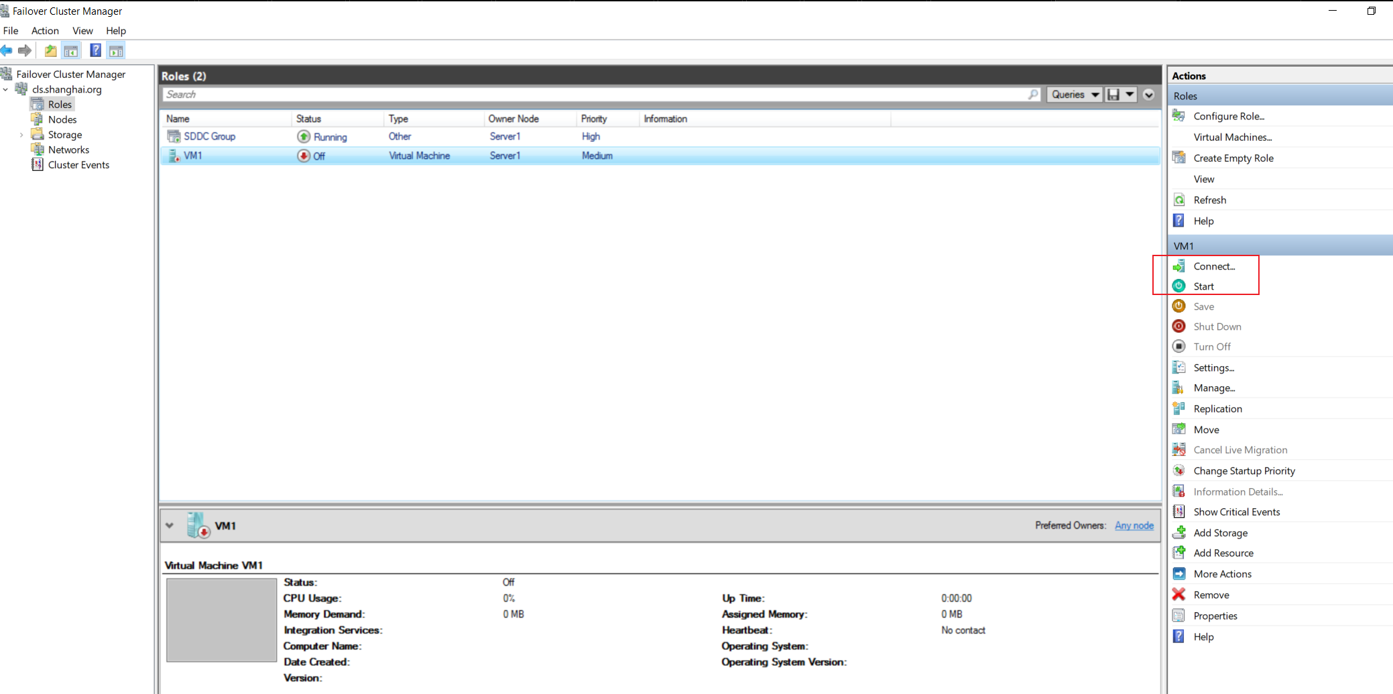Click the Connect icon in VM1 actions
This screenshot has height=694, width=1393.
point(1178,266)
